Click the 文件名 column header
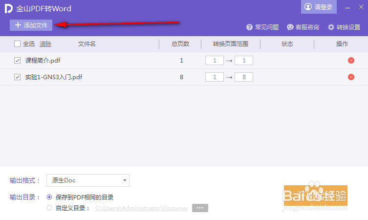 [x=87, y=44]
